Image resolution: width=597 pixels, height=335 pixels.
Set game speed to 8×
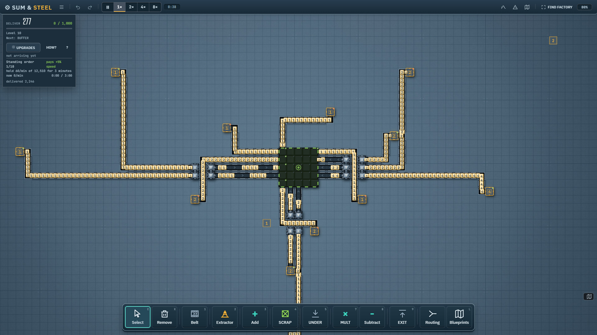click(155, 7)
